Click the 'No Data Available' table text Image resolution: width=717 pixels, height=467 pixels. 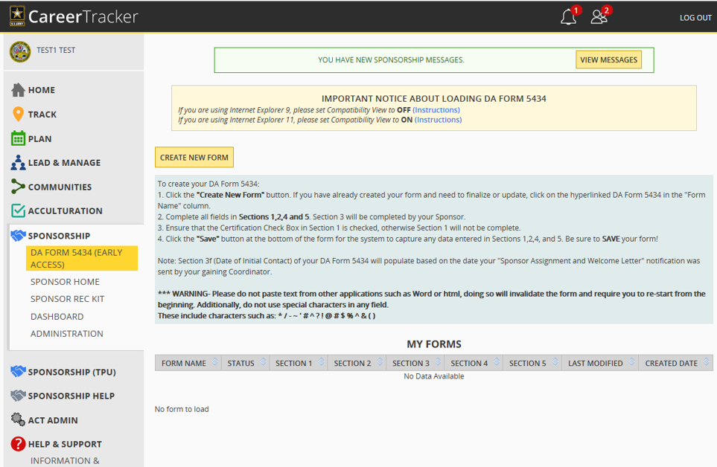(433, 376)
